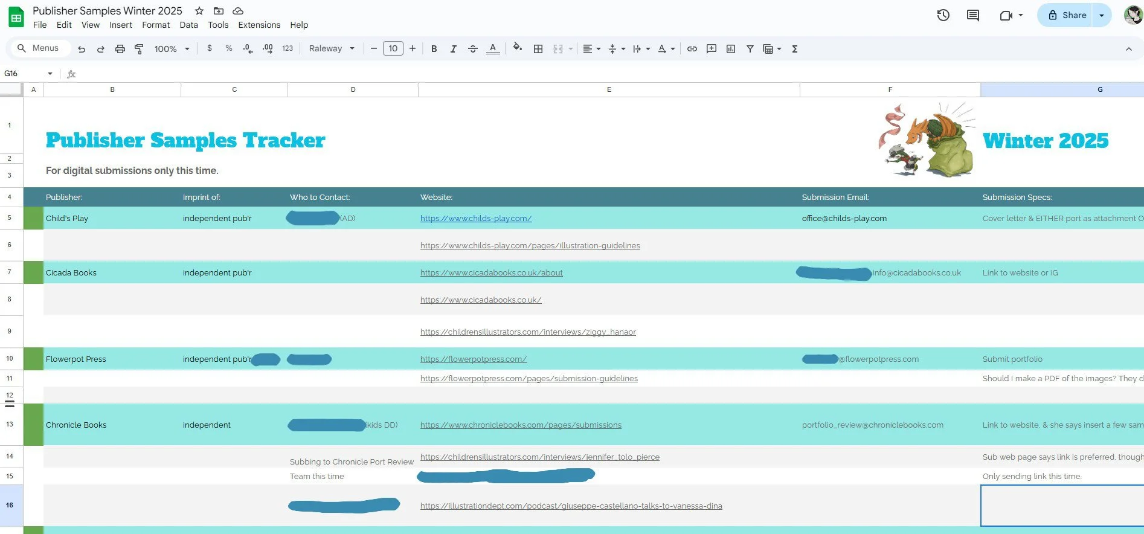Open the Help menu
The height and width of the screenshot is (534, 1144).
pos(299,25)
